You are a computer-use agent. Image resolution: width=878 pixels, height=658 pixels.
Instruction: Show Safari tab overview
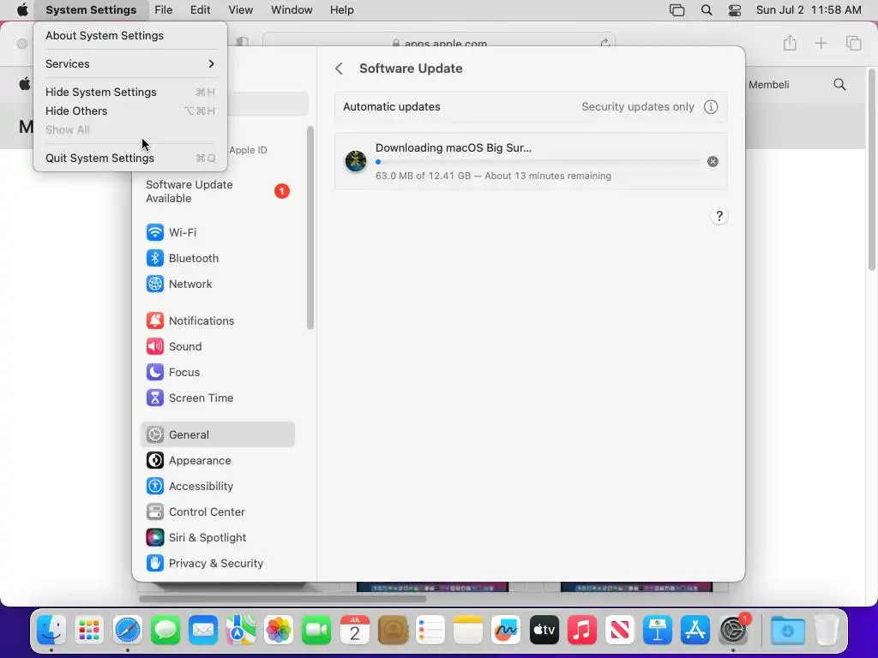click(853, 43)
